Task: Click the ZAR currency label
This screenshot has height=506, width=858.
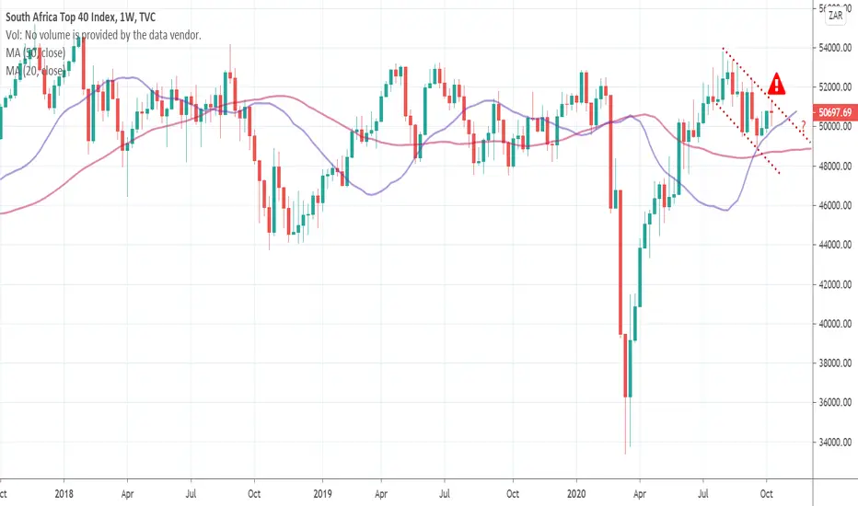Action: [x=836, y=16]
